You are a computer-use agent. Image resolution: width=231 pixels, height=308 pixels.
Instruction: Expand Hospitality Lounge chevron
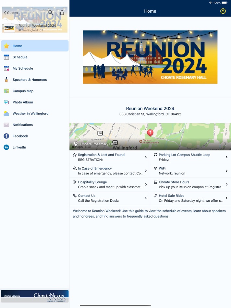coord(146,184)
